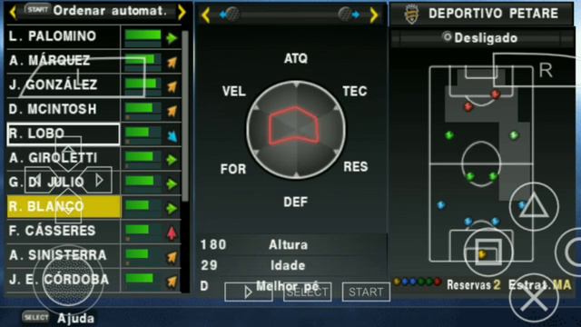The height and width of the screenshot is (327, 581).
Task: Click right yellow arrow of stats panel header
Action: tap(374, 15)
